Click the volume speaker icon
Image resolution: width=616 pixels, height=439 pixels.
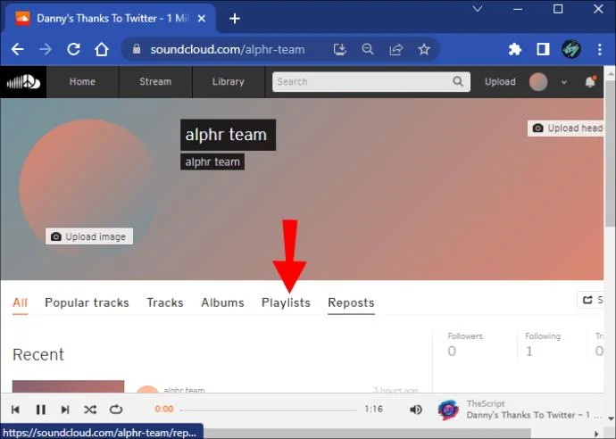[x=416, y=410]
